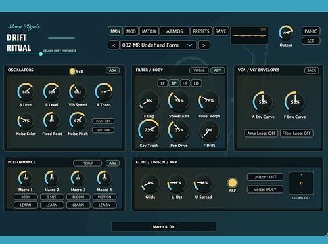Click the Glide knob
328x244 pixels.
150,183
